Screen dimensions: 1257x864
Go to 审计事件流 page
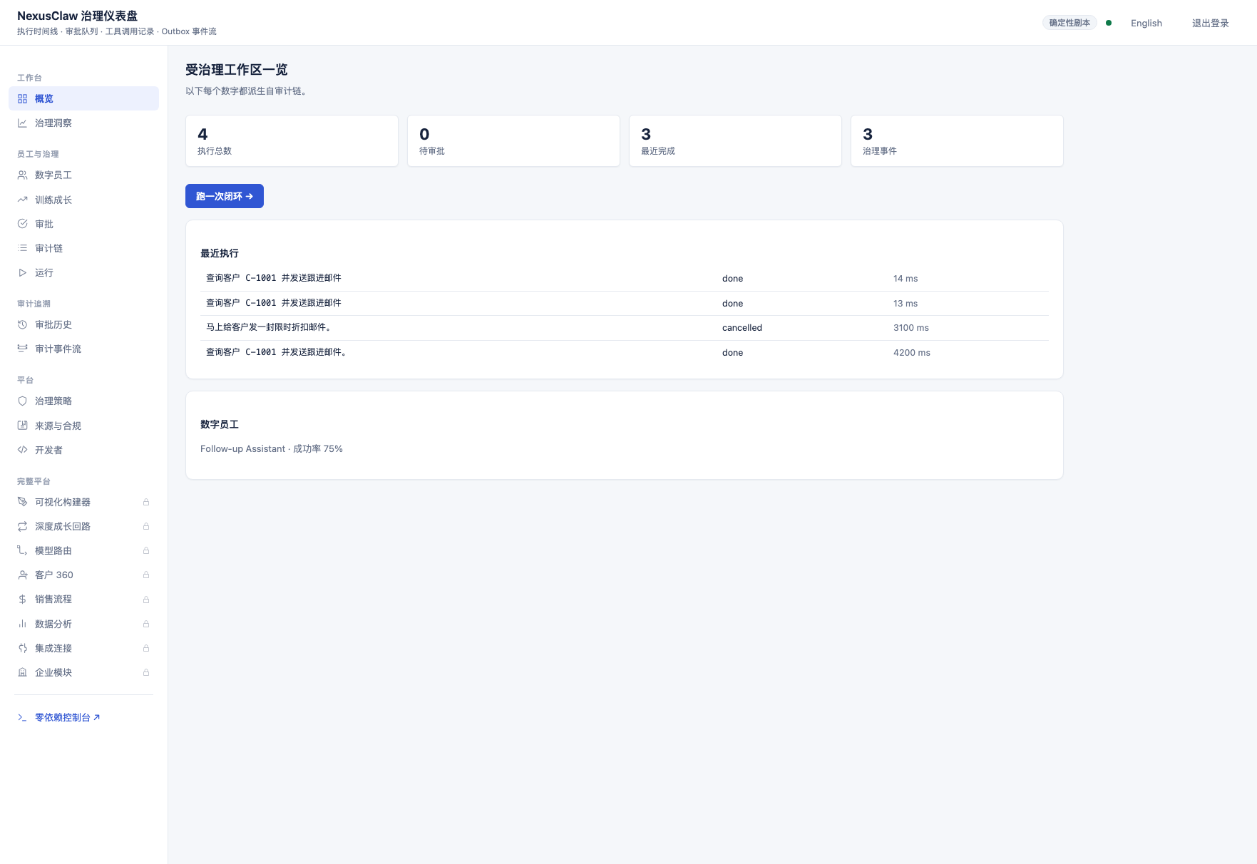click(83, 349)
